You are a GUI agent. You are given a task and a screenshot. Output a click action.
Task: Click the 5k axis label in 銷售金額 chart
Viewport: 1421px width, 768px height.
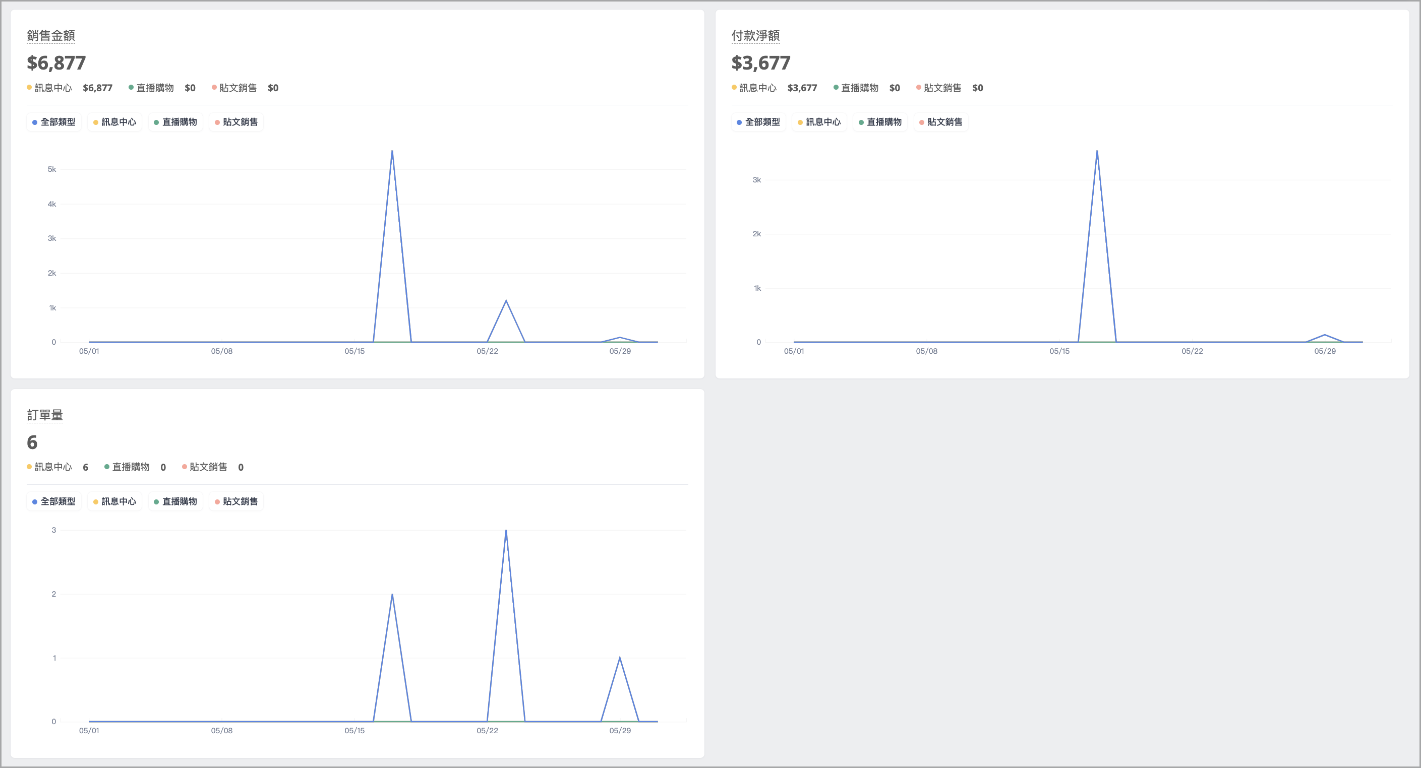pyautogui.click(x=52, y=169)
